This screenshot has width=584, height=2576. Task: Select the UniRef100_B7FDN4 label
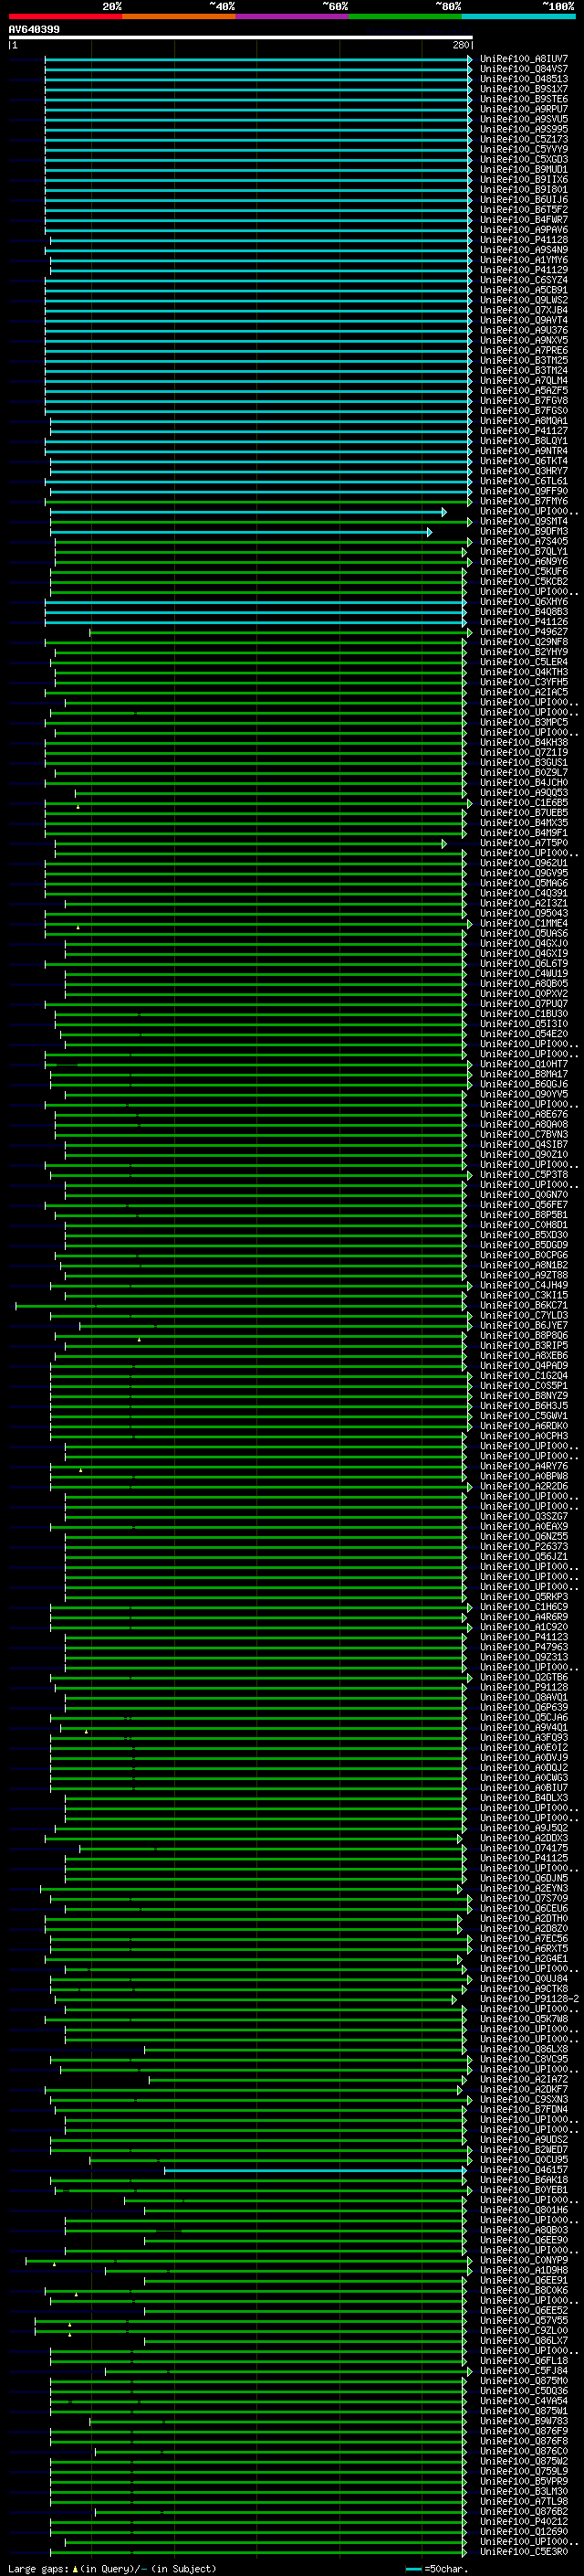pyautogui.click(x=524, y=2110)
